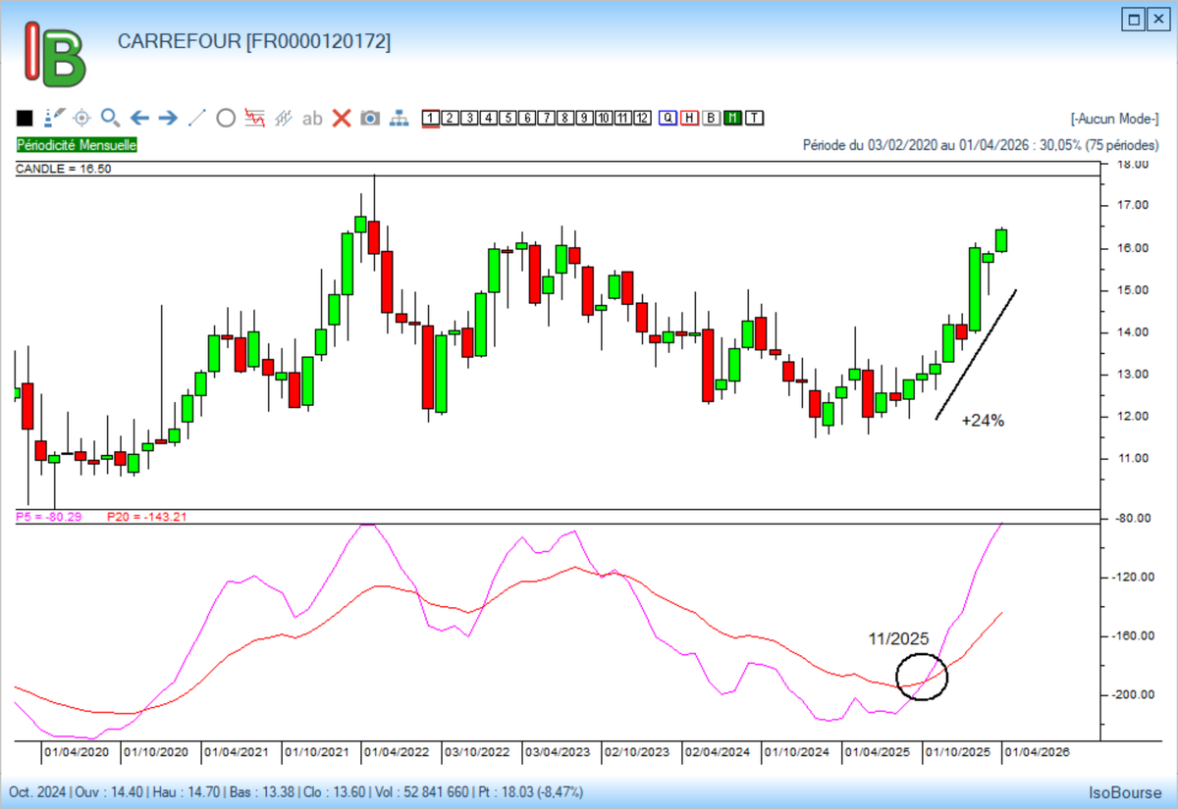Activate the magnifier zoom tool

click(x=111, y=119)
